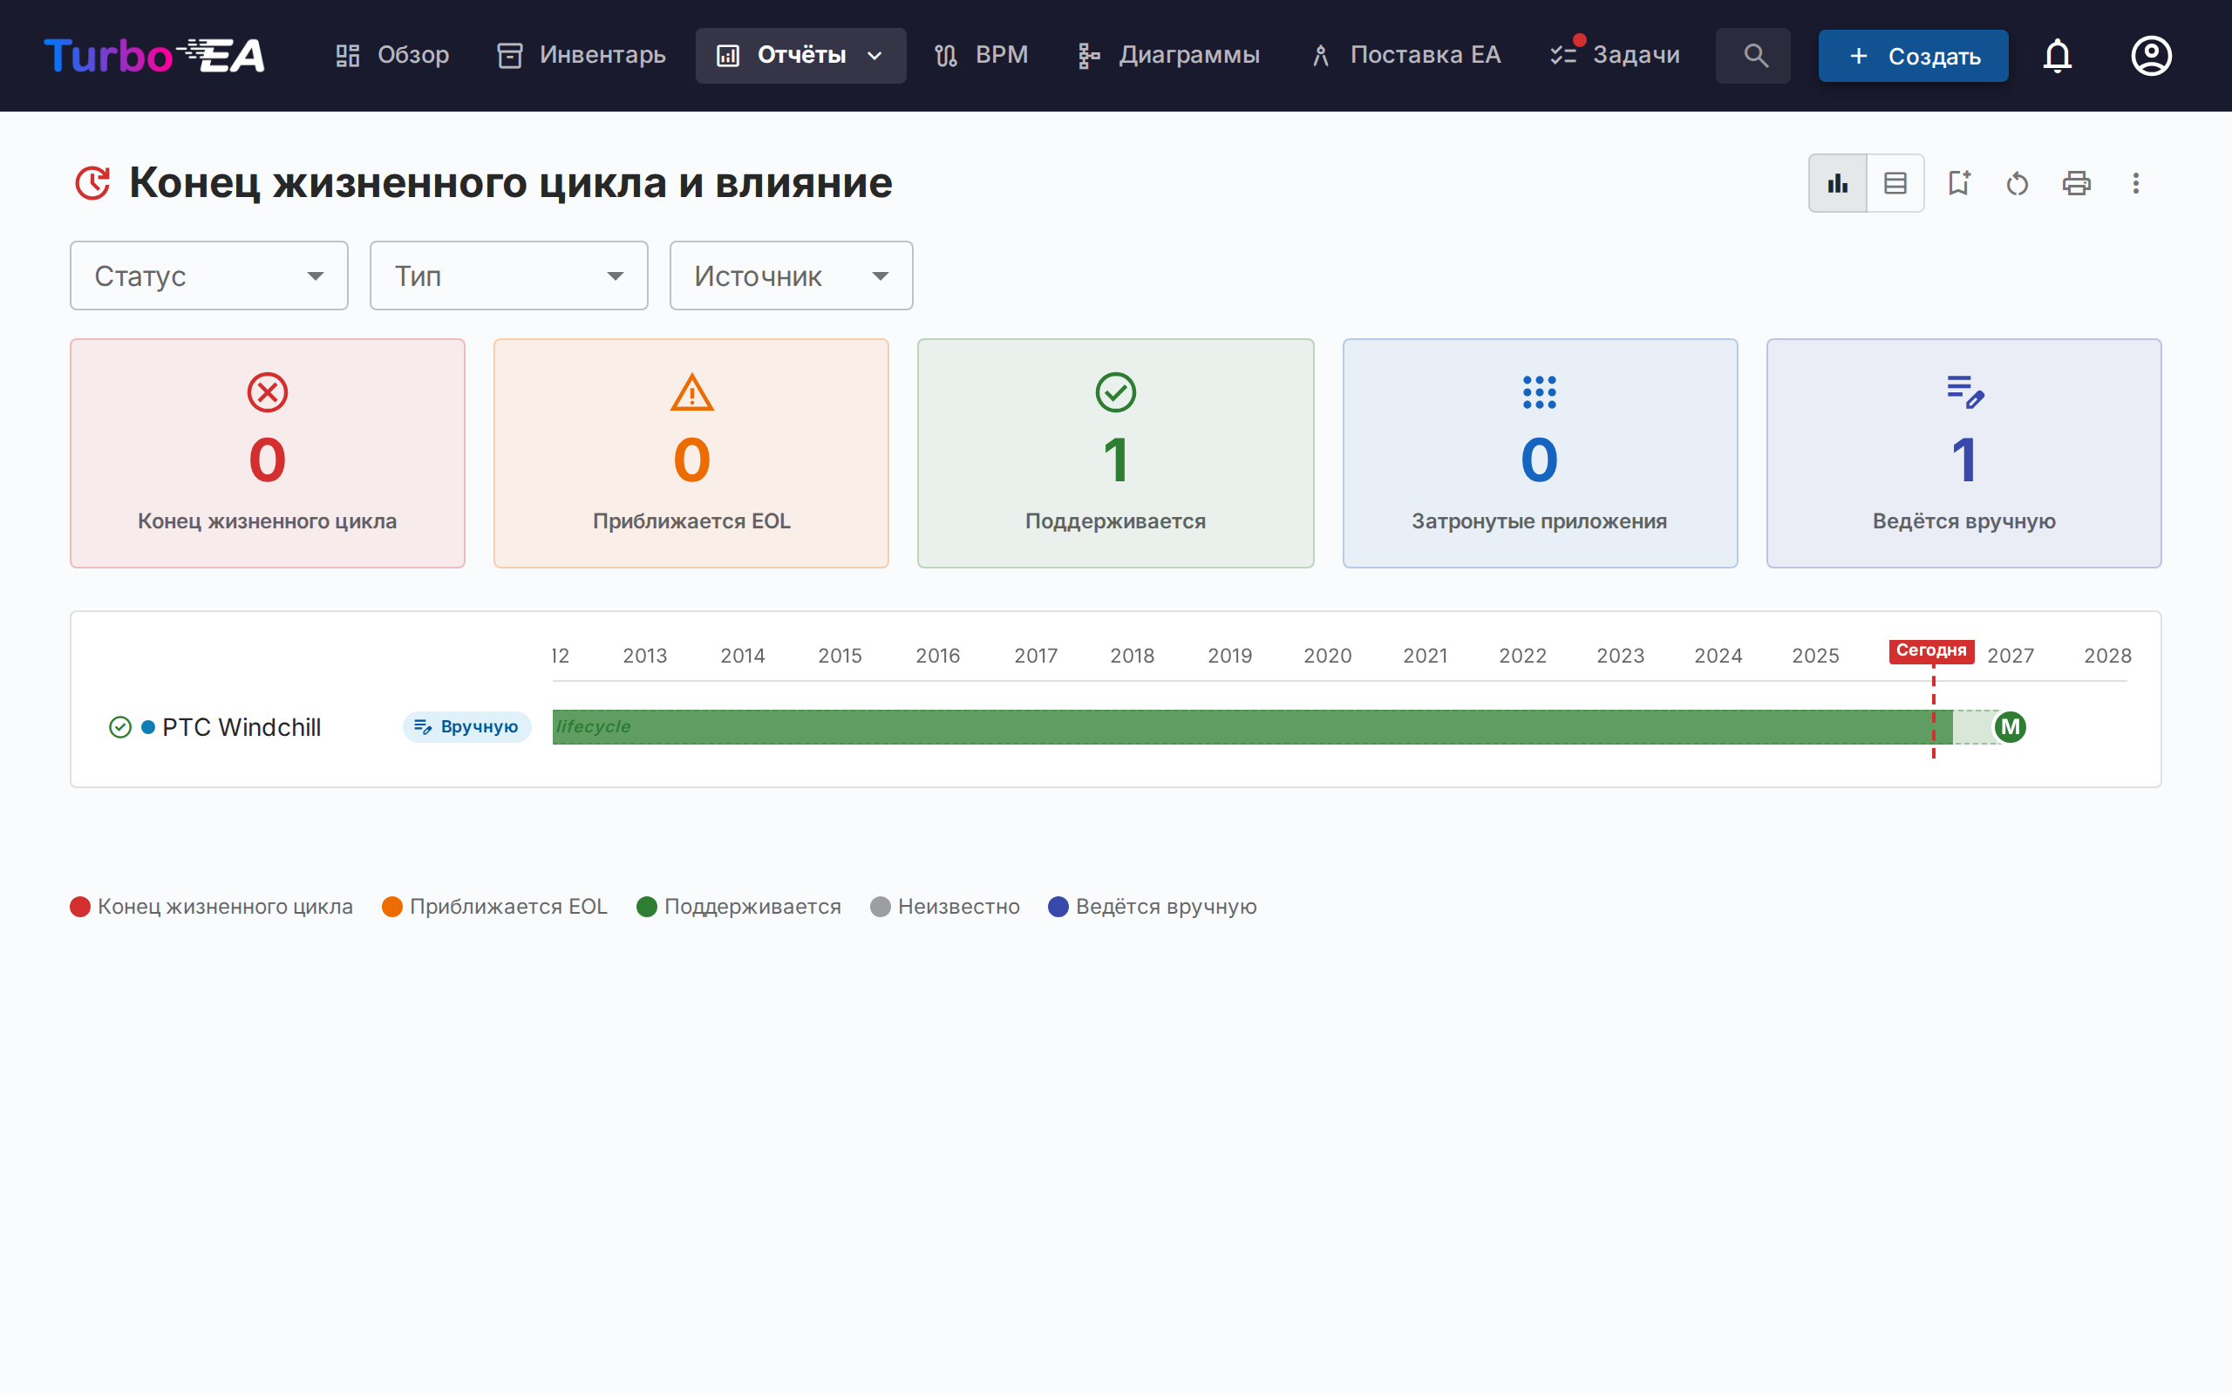Click the Сегодня marker on the timeline
The width and height of the screenshot is (2232, 1395).
[x=1932, y=650]
